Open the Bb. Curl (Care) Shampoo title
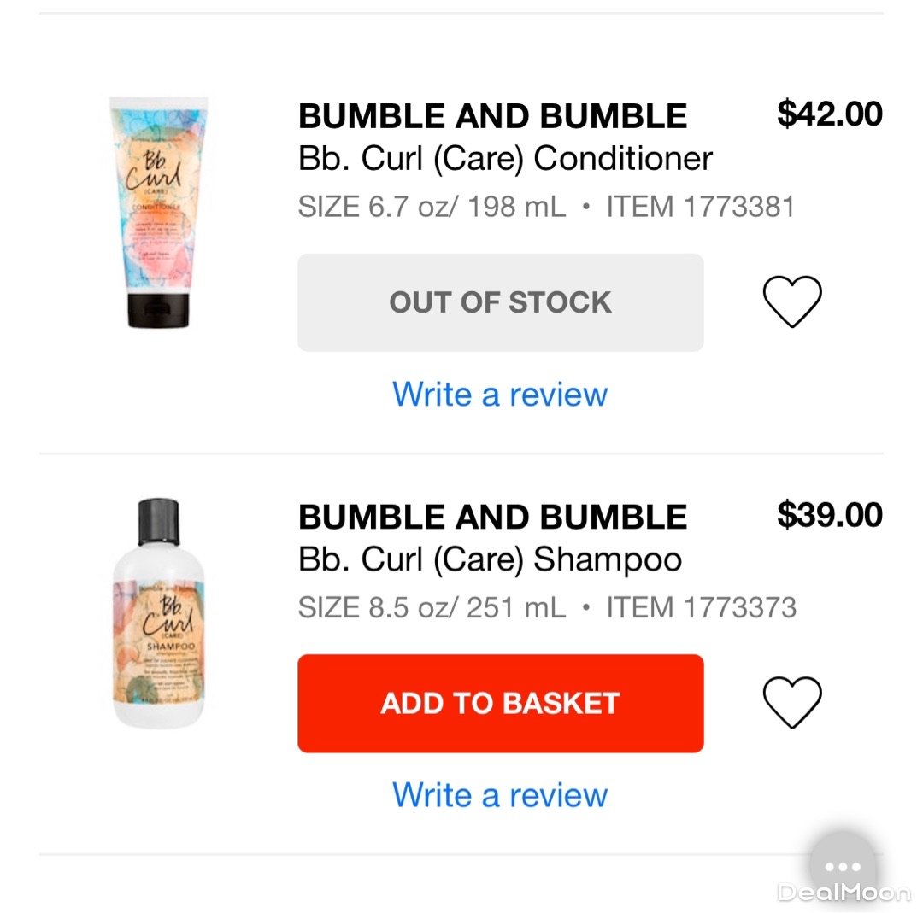This screenshot has height=913, width=923. pos(490,559)
